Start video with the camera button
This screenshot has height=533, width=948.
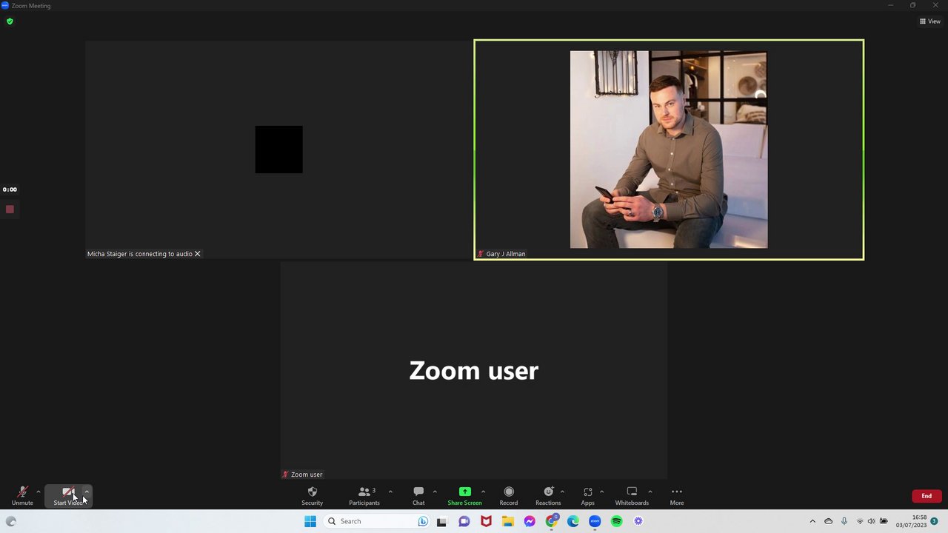coord(68,496)
